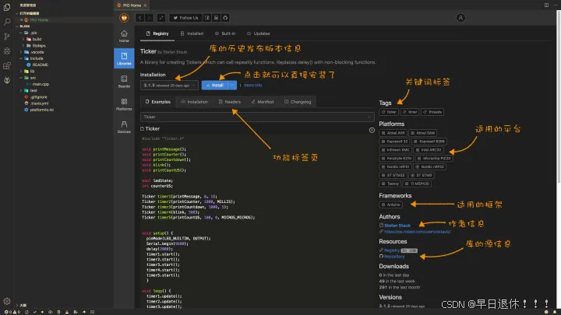This screenshot has width=561, height=315.
Task: Open the Install options arrow dropdown
Action: pos(232,86)
